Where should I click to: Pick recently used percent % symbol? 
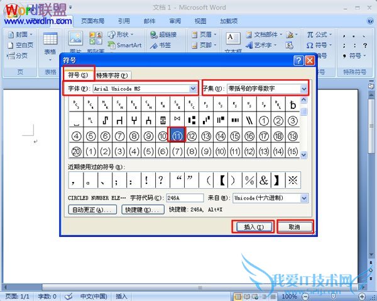tap(249, 179)
